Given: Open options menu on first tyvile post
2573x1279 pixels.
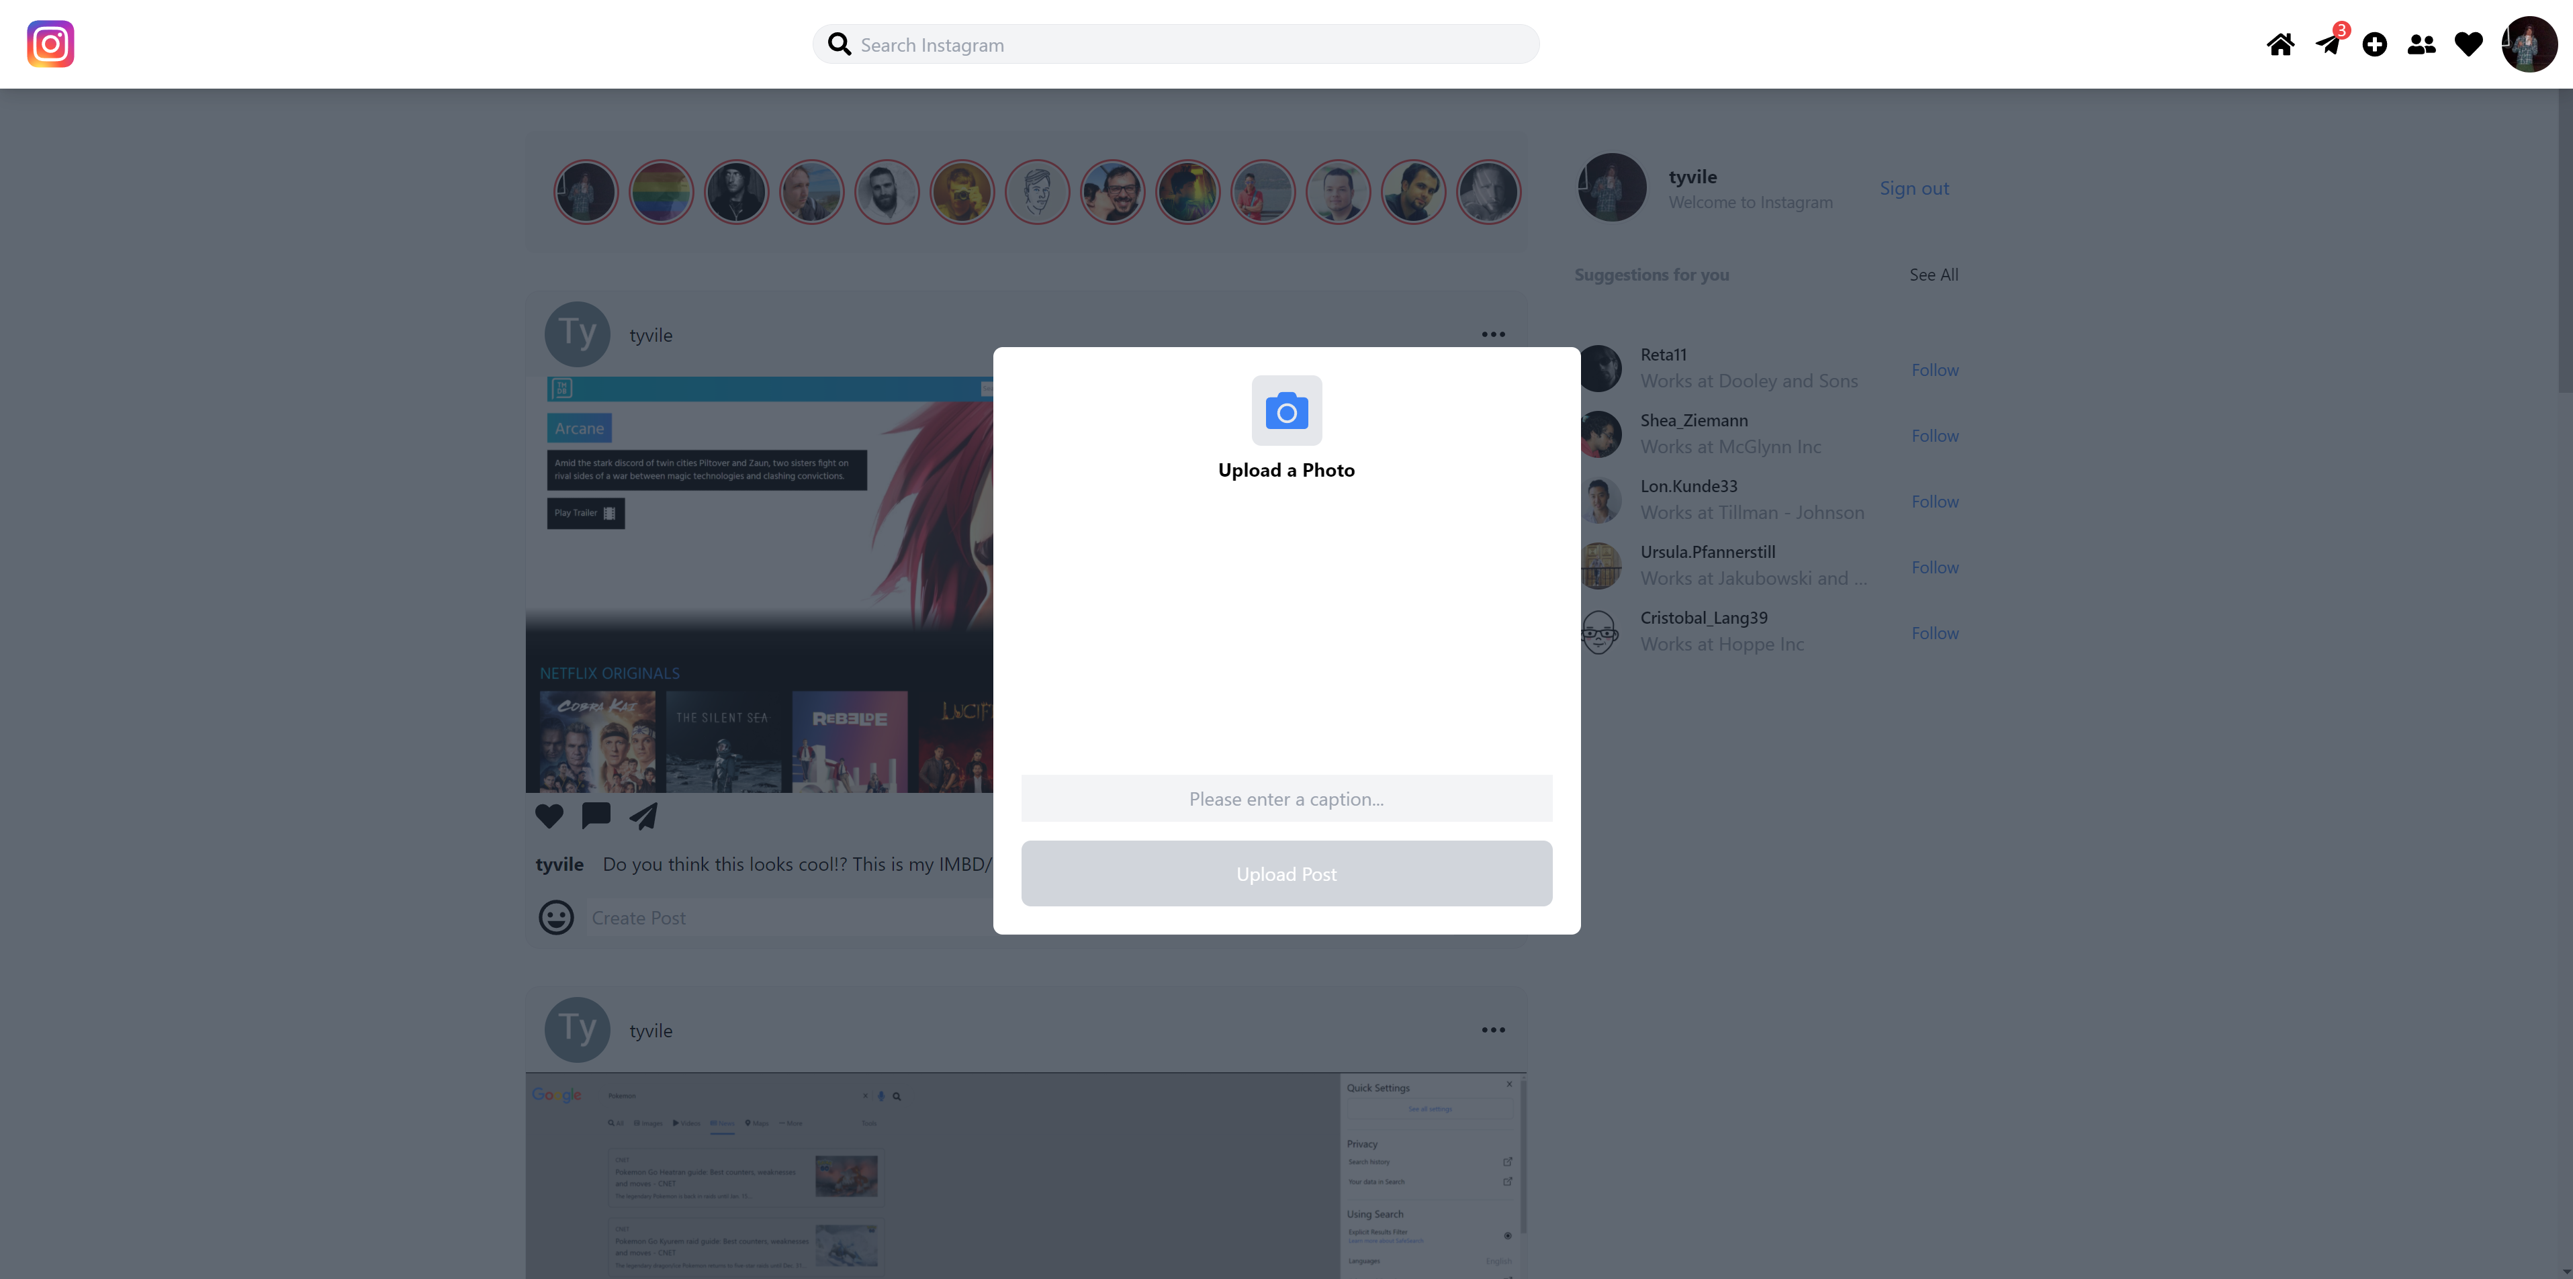Looking at the screenshot, I should point(1492,334).
